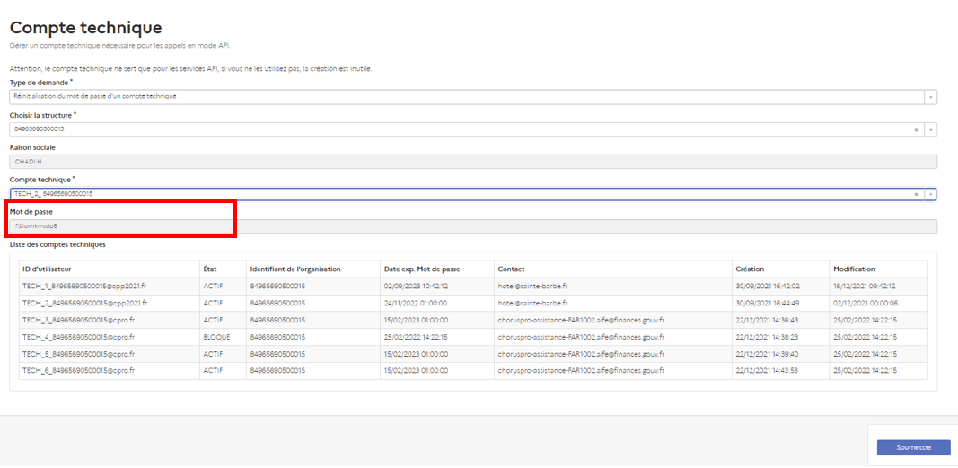Select the TECH_1_84965690500015@cpp2021.fr row
958x468 pixels.
(x=84, y=287)
